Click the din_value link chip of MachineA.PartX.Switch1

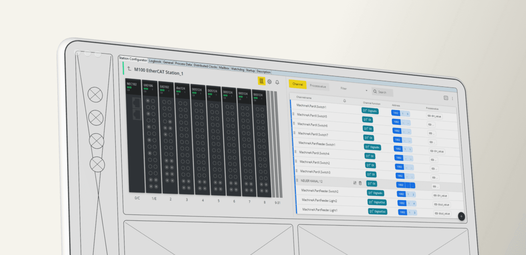(x=434, y=116)
